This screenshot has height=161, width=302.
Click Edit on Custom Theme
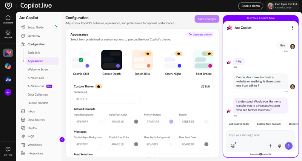[205, 87]
